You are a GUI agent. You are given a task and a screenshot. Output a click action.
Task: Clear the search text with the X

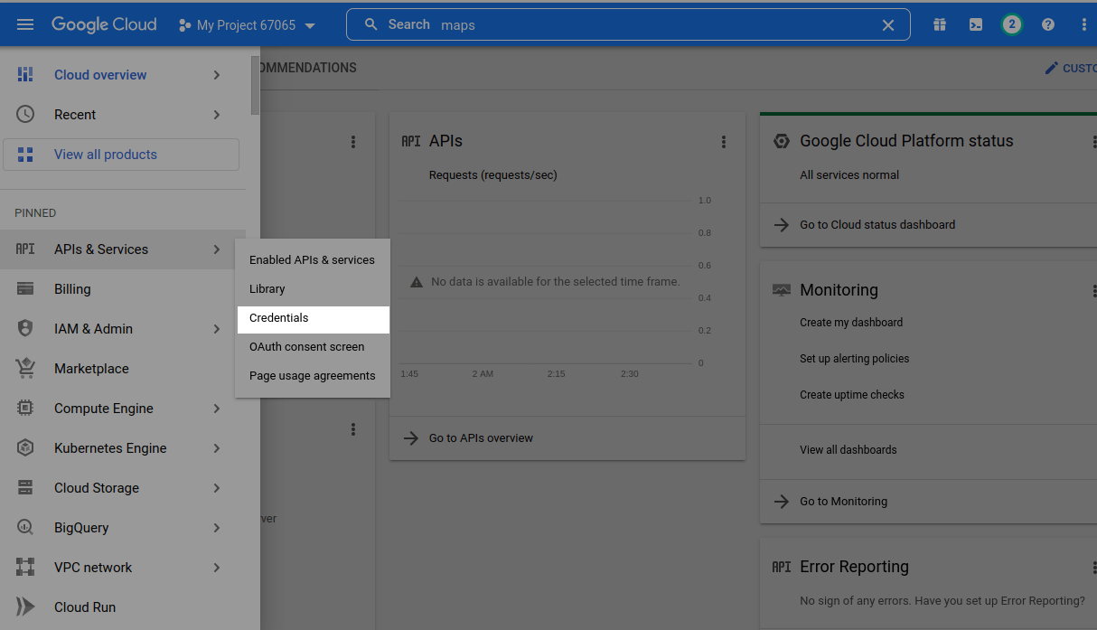[888, 25]
